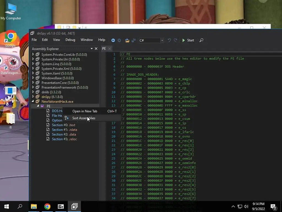Start debugging with the Start button
This screenshot has width=282, height=212.
click(188, 40)
